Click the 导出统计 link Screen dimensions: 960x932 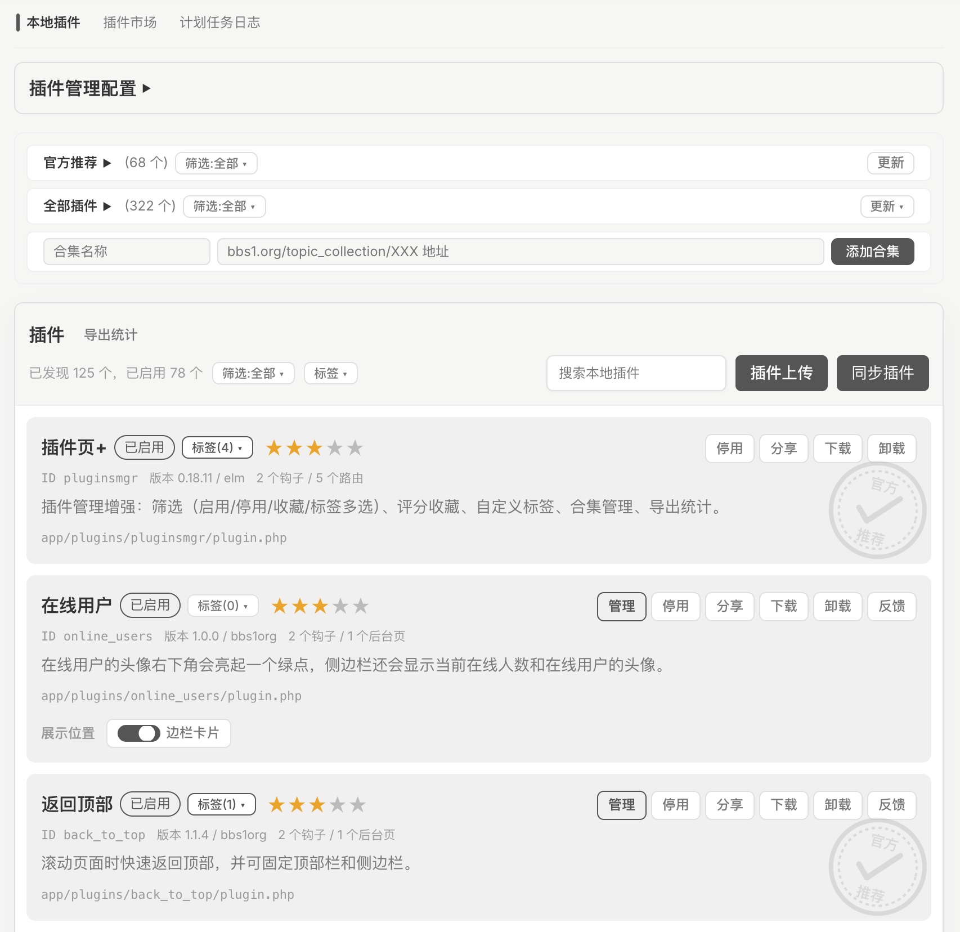111,335
